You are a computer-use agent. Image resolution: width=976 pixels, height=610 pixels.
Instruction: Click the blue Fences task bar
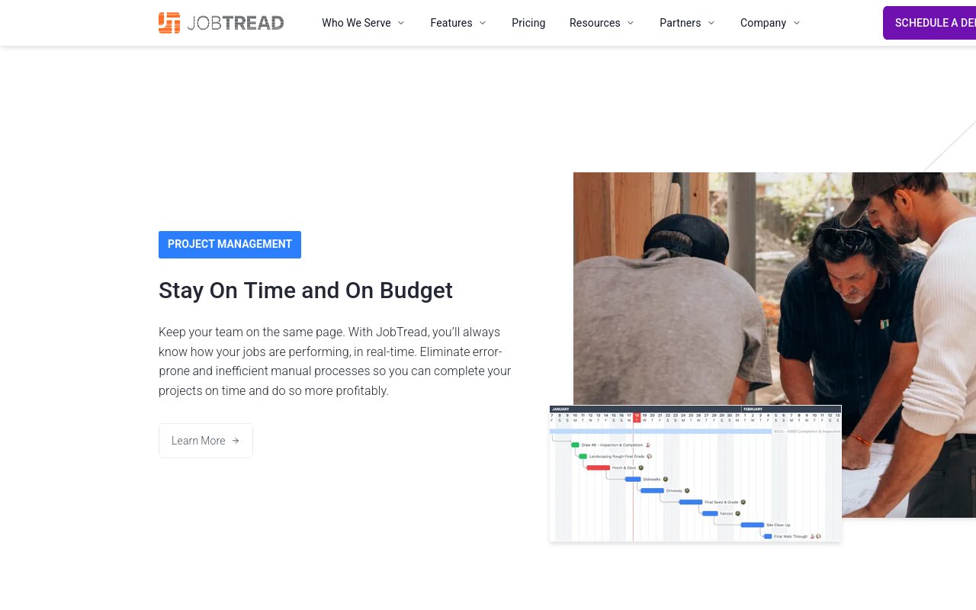710,513
